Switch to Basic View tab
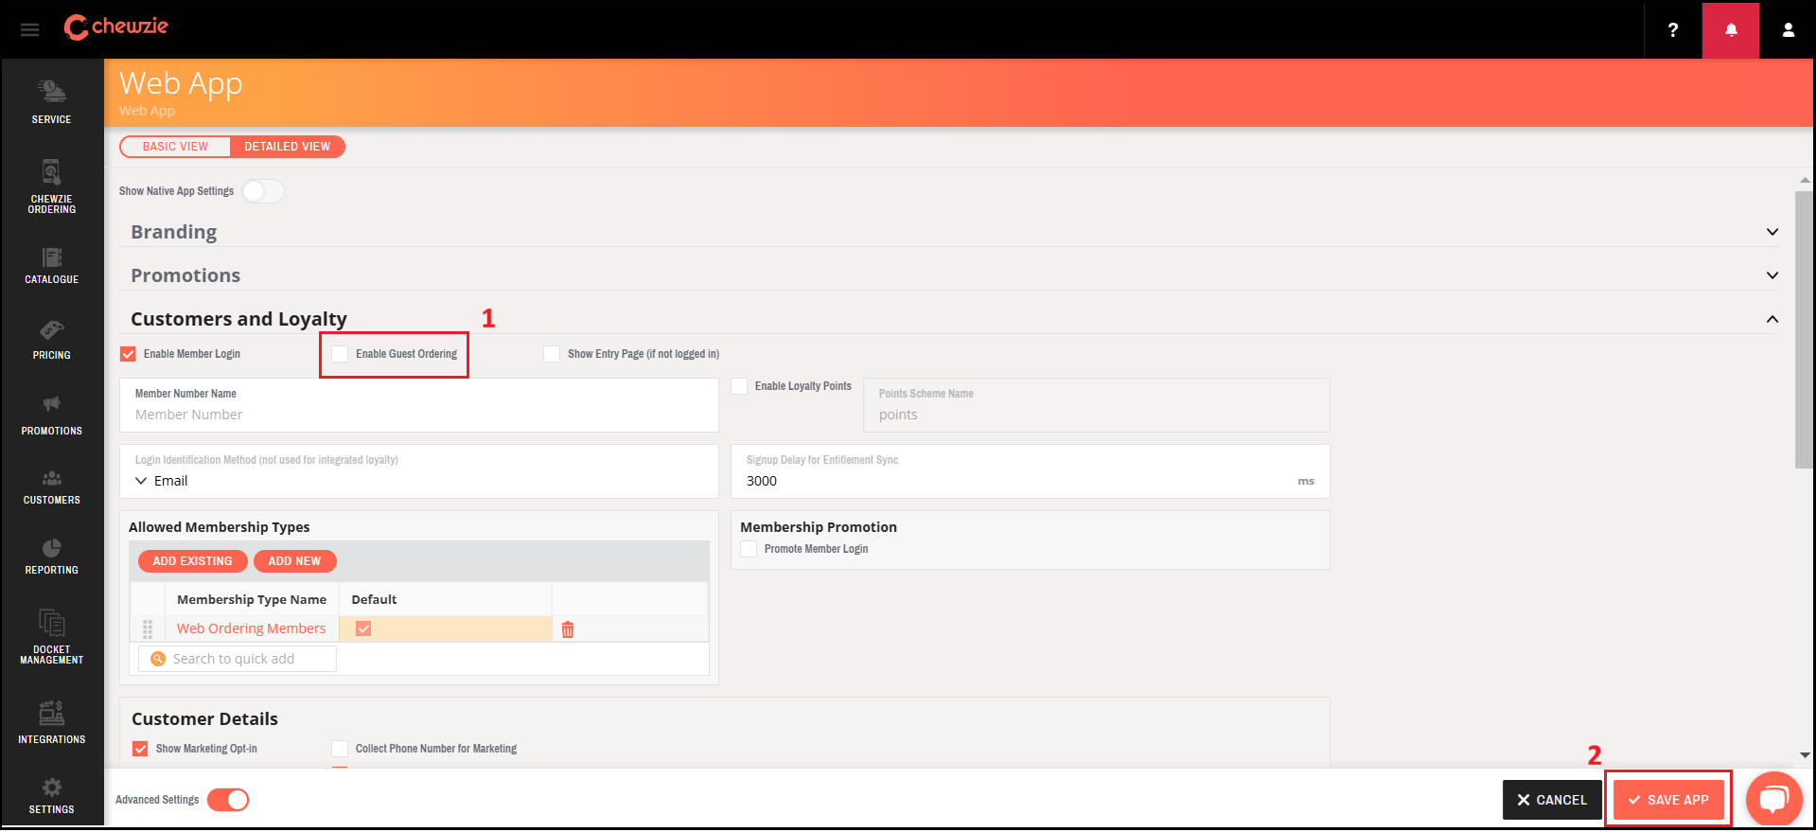The width and height of the screenshot is (1816, 832). coord(175,147)
